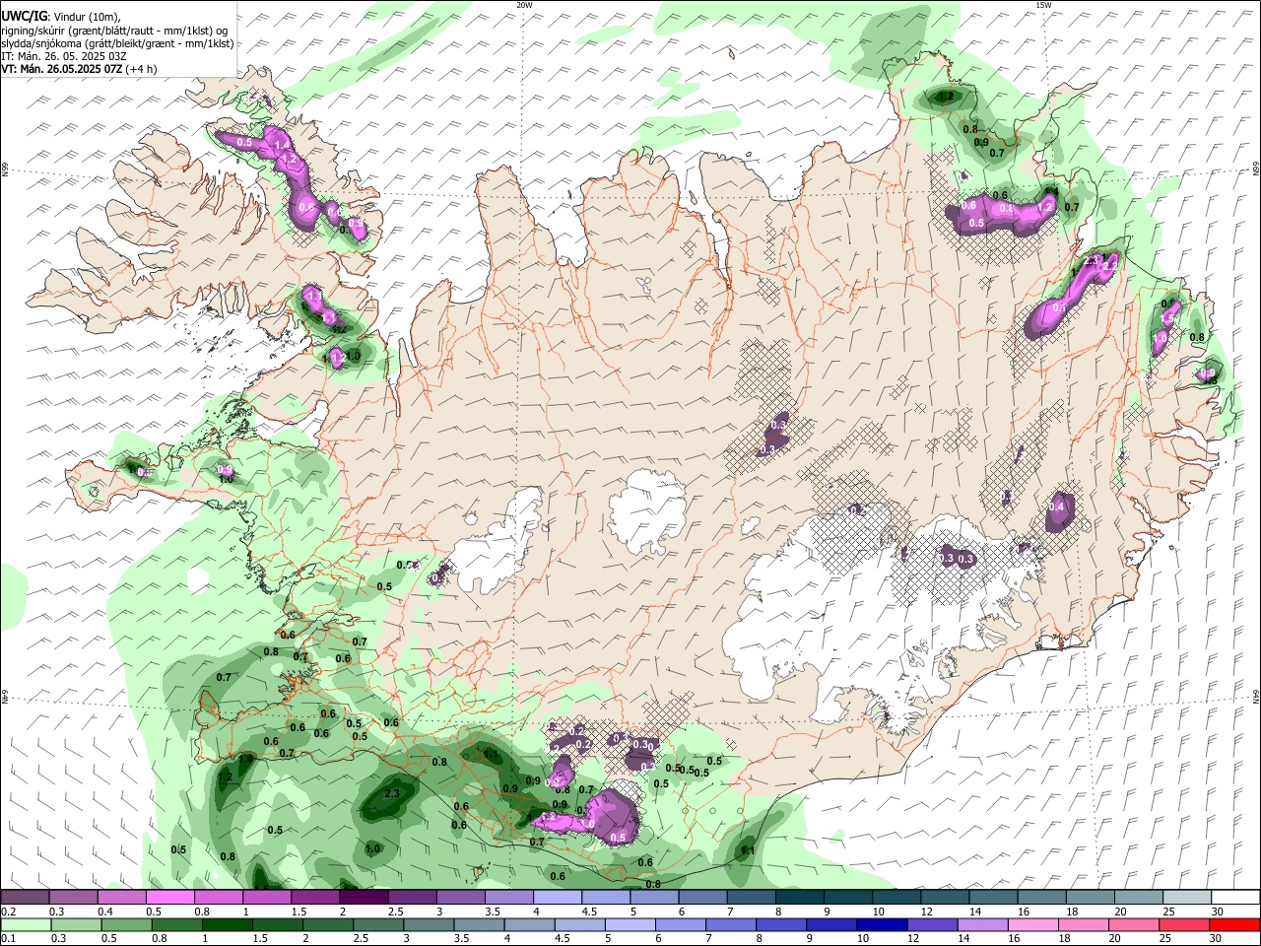Click the palest green first rain legend swatch

click(26, 924)
